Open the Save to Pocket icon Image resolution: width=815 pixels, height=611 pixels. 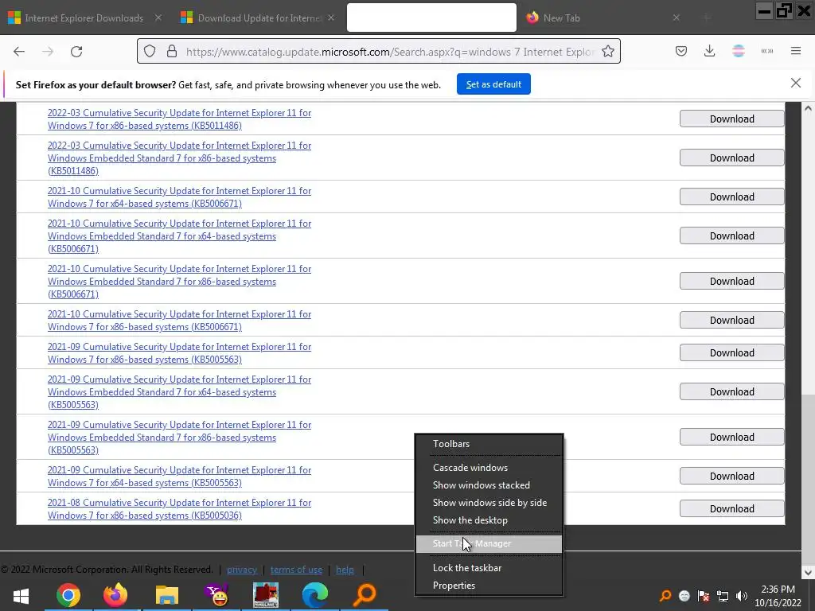coord(681,51)
